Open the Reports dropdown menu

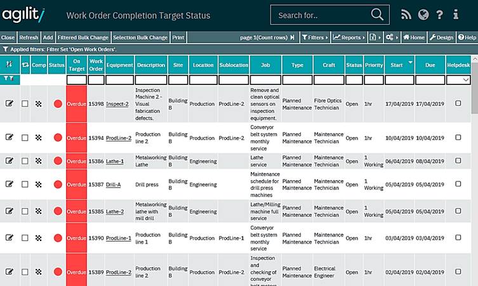[x=349, y=37]
